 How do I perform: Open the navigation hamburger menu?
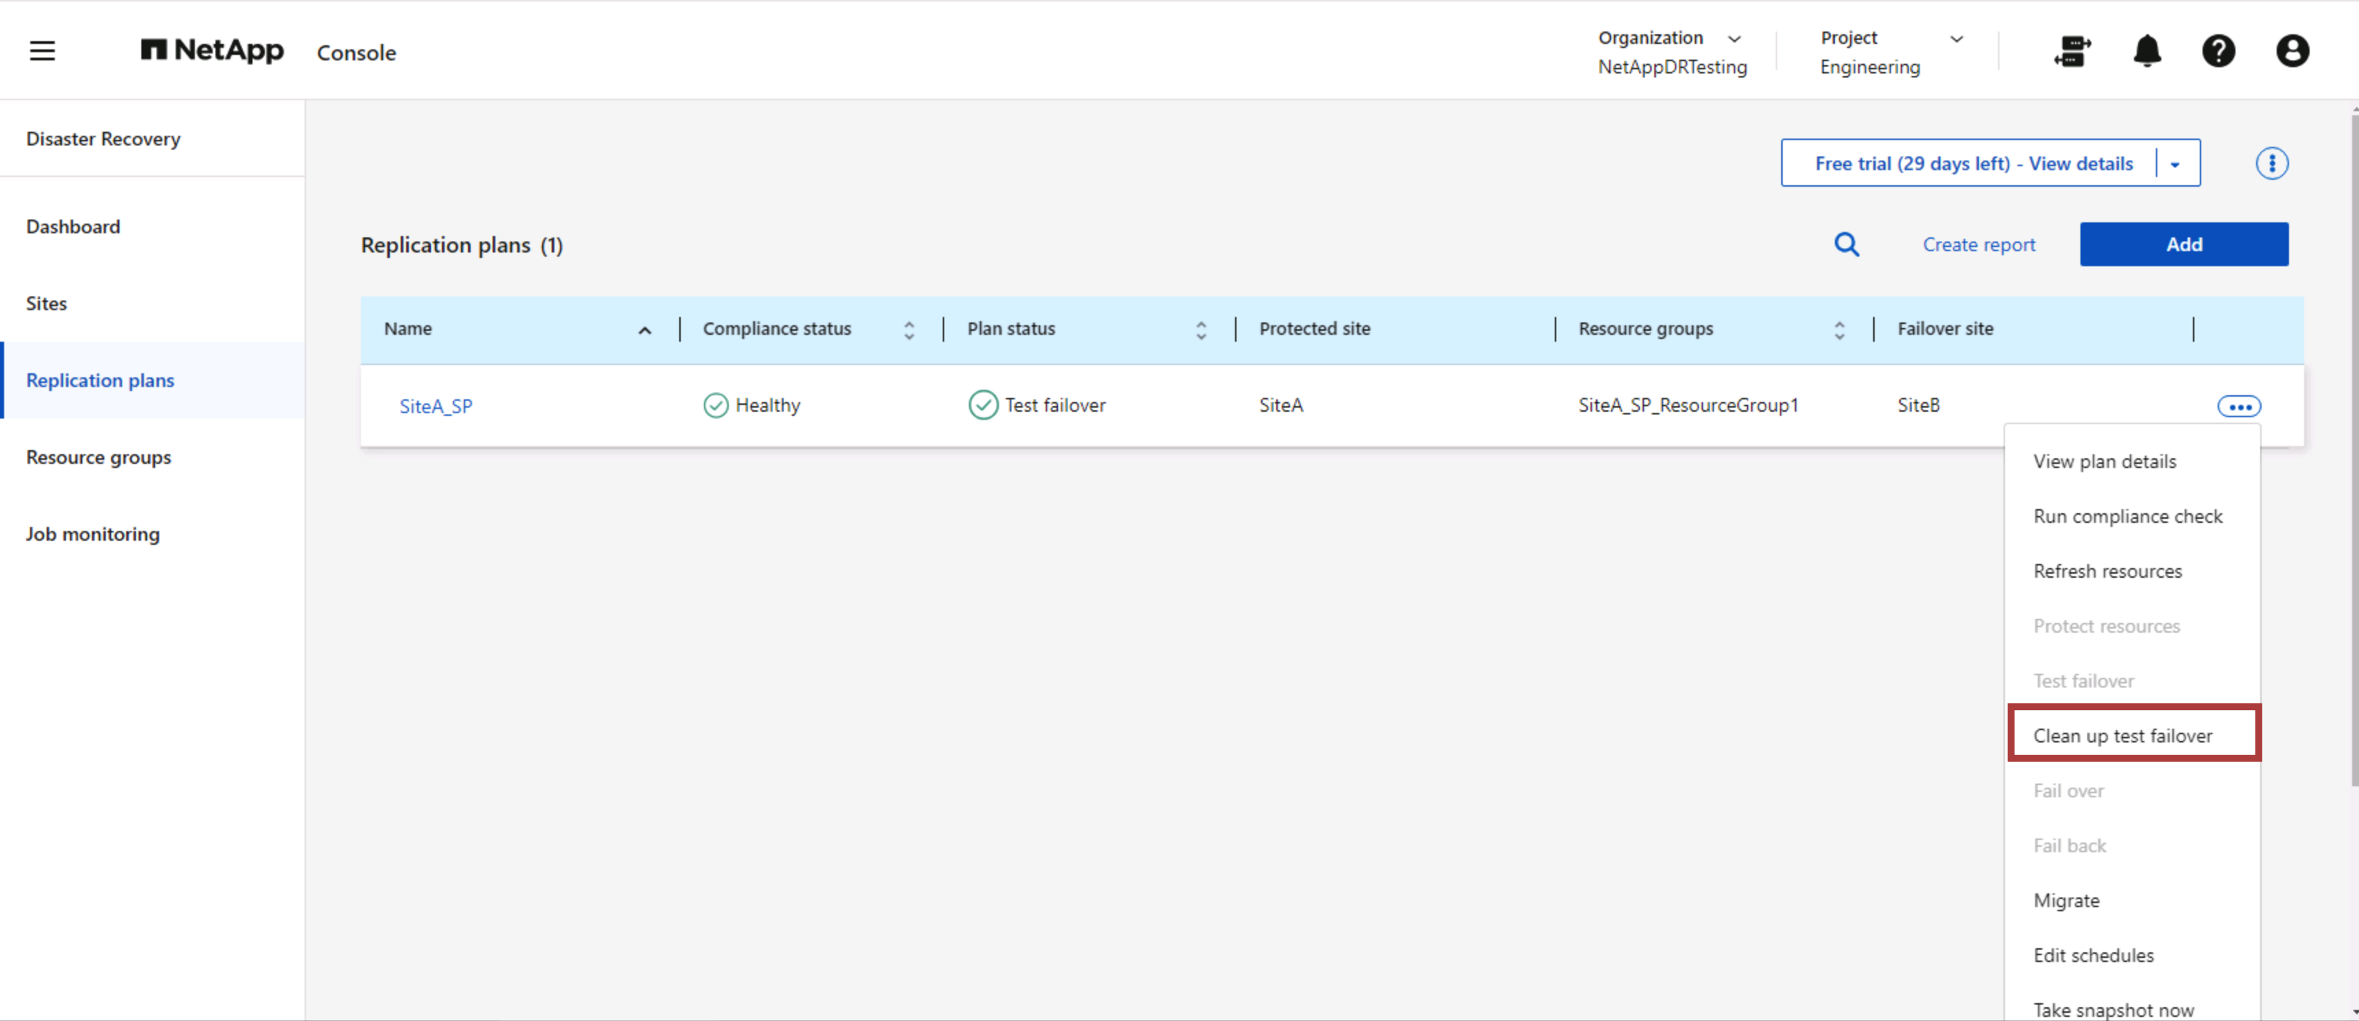(42, 50)
